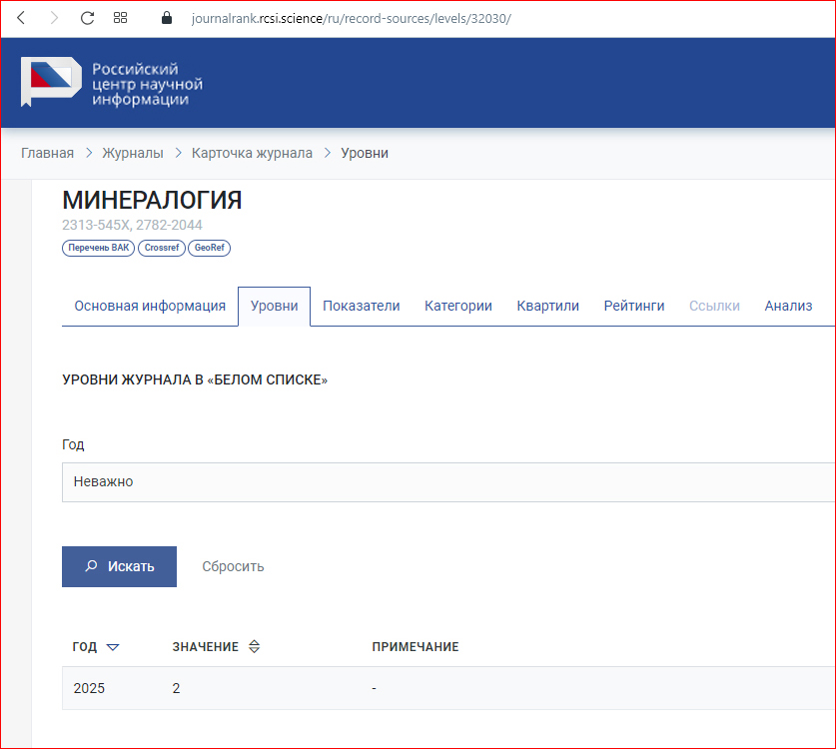Screen dimensions: 836x749
Task: Switch to the Анализ tab
Action: coord(788,306)
